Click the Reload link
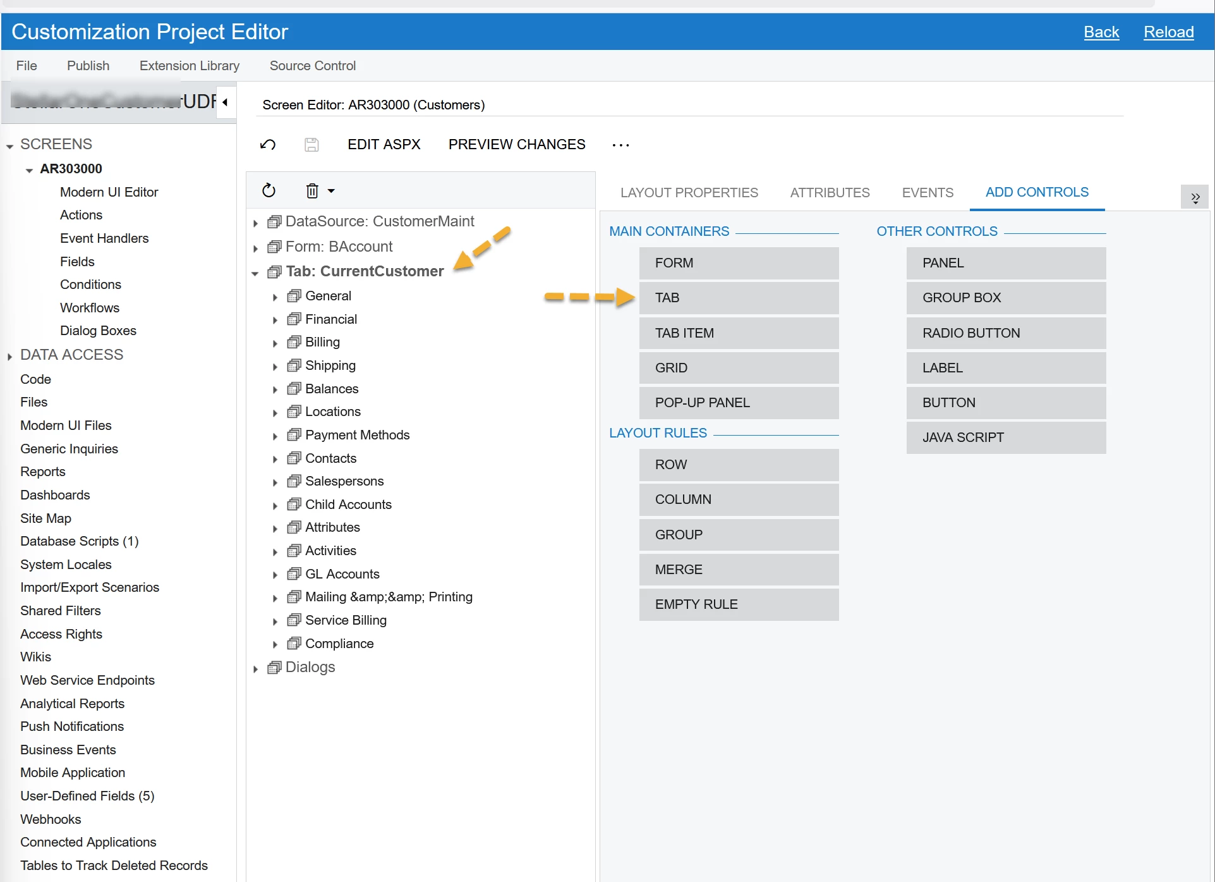 tap(1168, 32)
